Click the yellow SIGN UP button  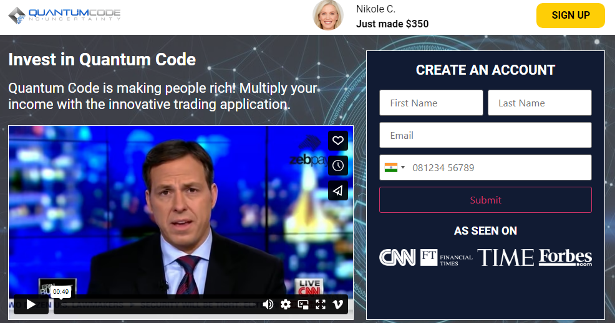[570, 16]
